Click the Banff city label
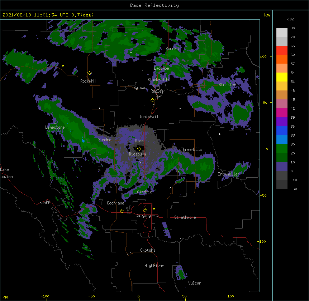 (x=44, y=203)
